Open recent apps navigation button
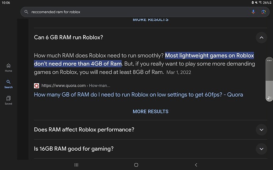Image resolution: width=273 pixels, height=170 pixels. pos(76,165)
